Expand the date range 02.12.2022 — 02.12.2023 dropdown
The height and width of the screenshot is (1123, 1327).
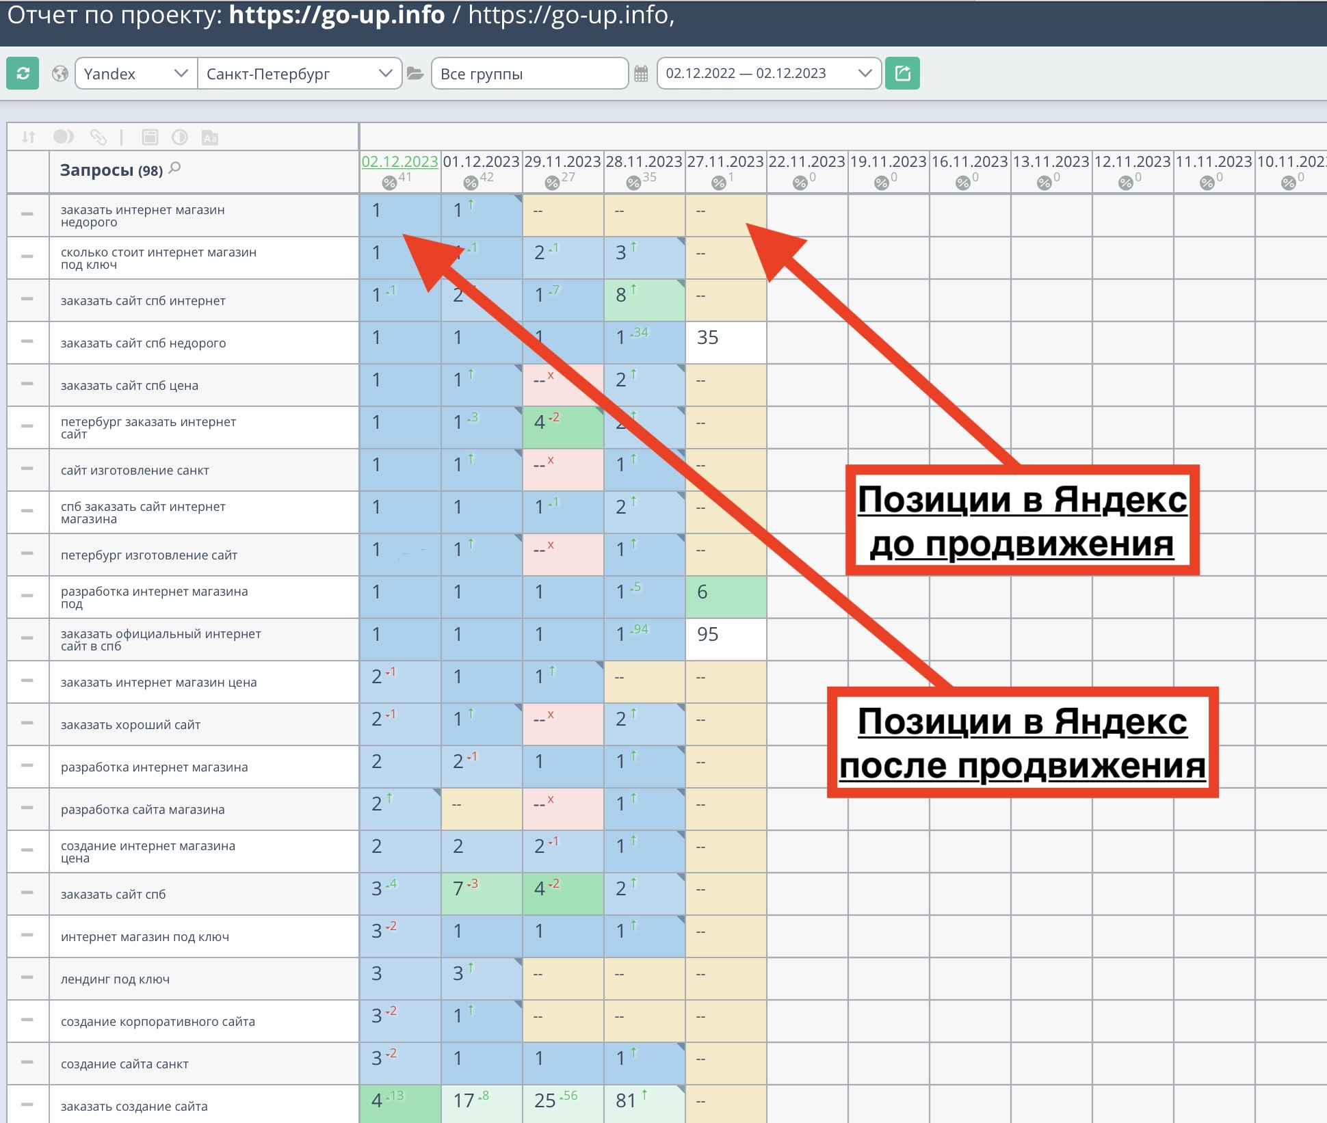pos(769,74)
